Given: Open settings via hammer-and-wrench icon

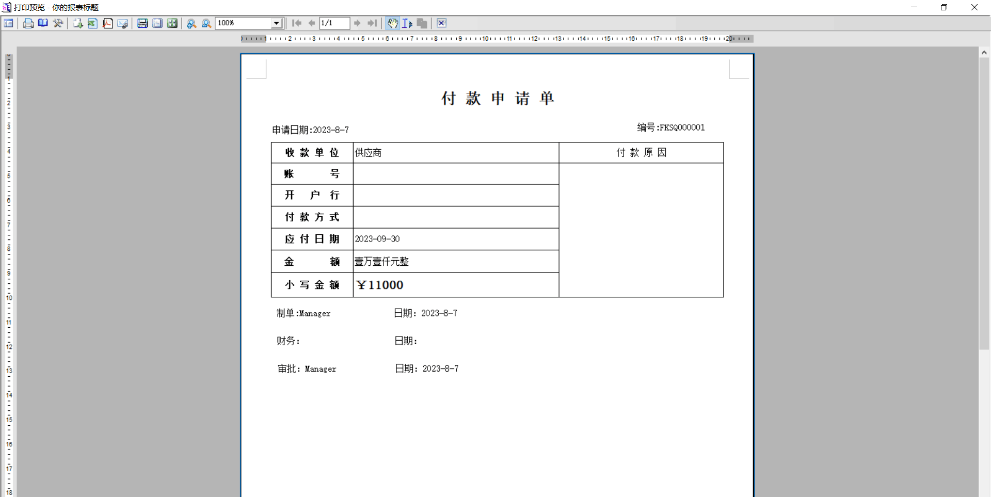Looking at the screenshot, I should coord(58,23).
